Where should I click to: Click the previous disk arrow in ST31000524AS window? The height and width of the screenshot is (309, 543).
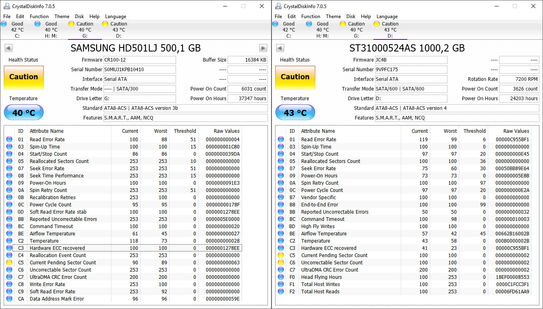pos(280,48)
